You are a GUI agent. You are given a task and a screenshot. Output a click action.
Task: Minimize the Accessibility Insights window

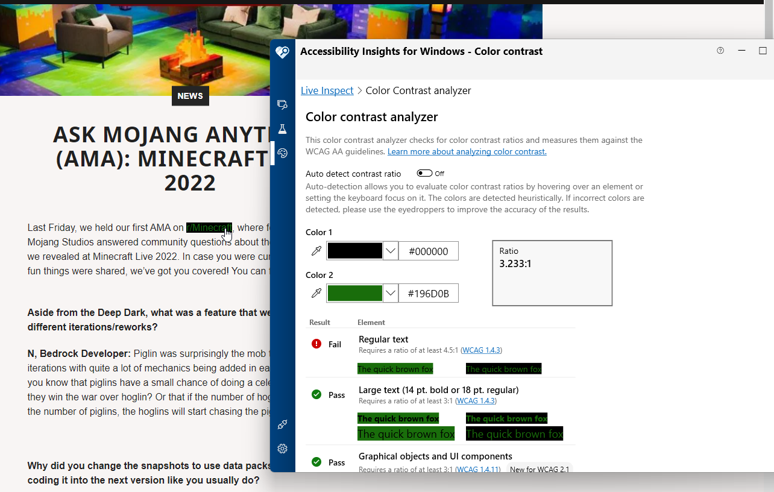pyautogui.click(x=742, y=51)
